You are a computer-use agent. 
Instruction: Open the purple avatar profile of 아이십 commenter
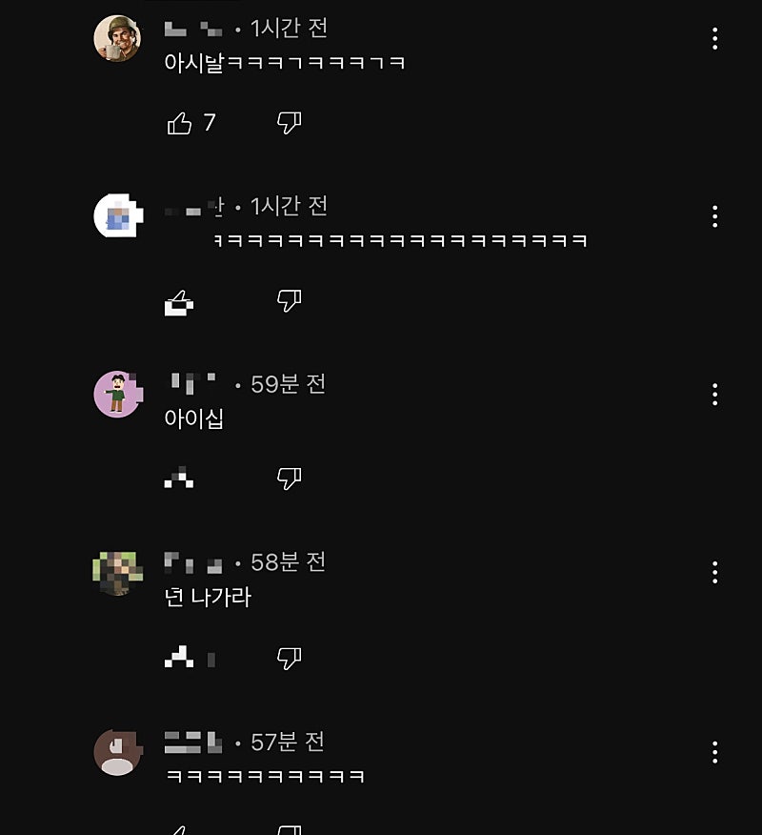tap(117, 394)
